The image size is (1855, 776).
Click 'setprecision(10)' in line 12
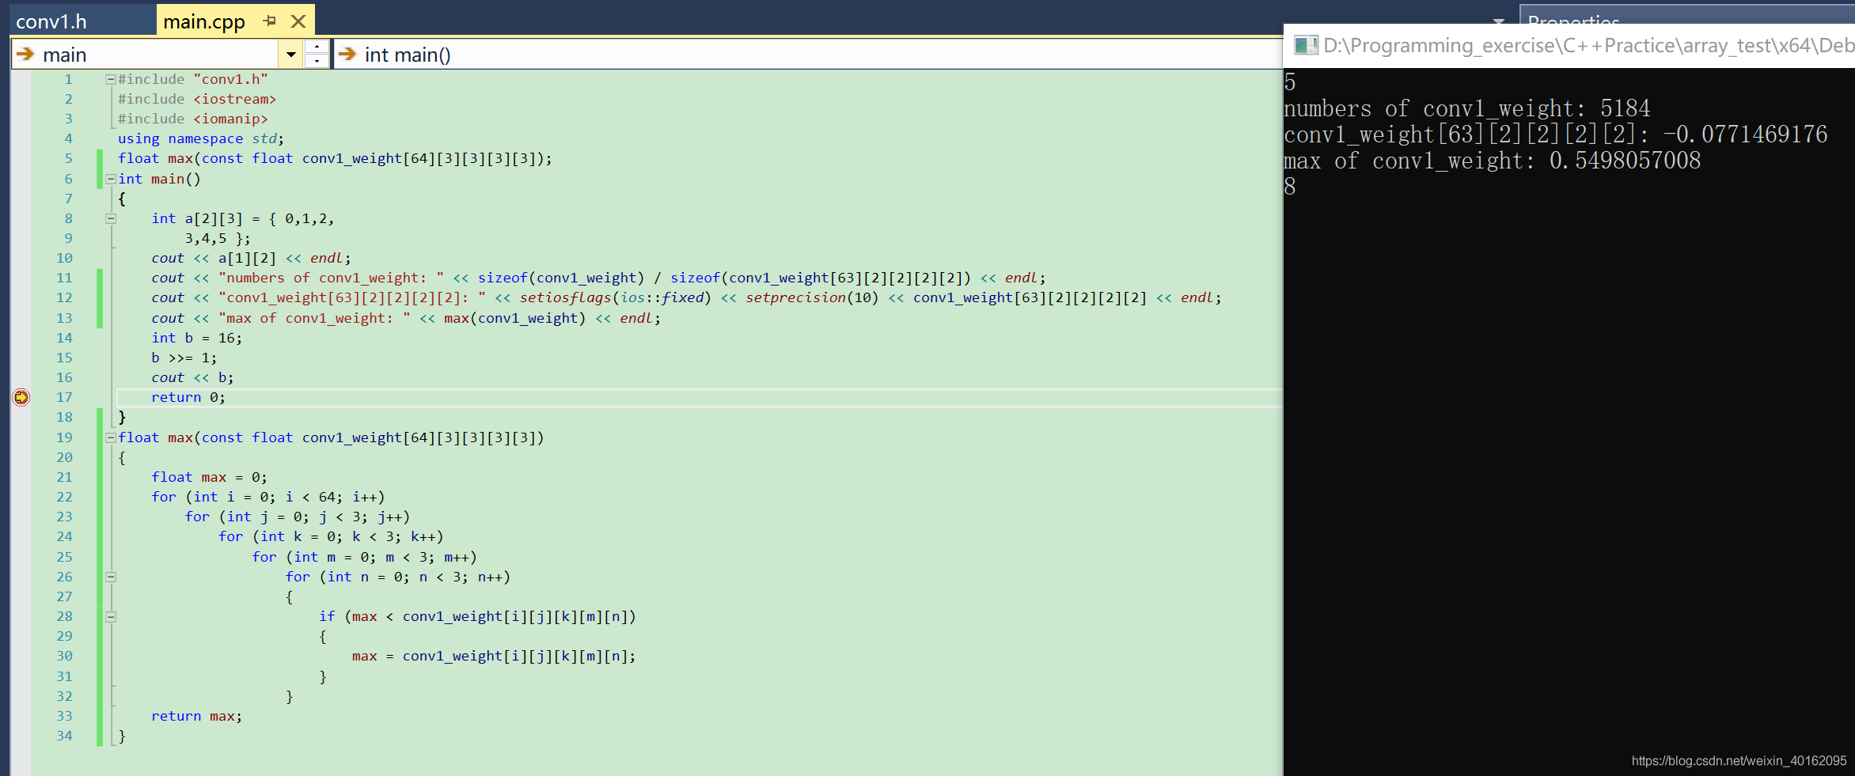(812, 297)
